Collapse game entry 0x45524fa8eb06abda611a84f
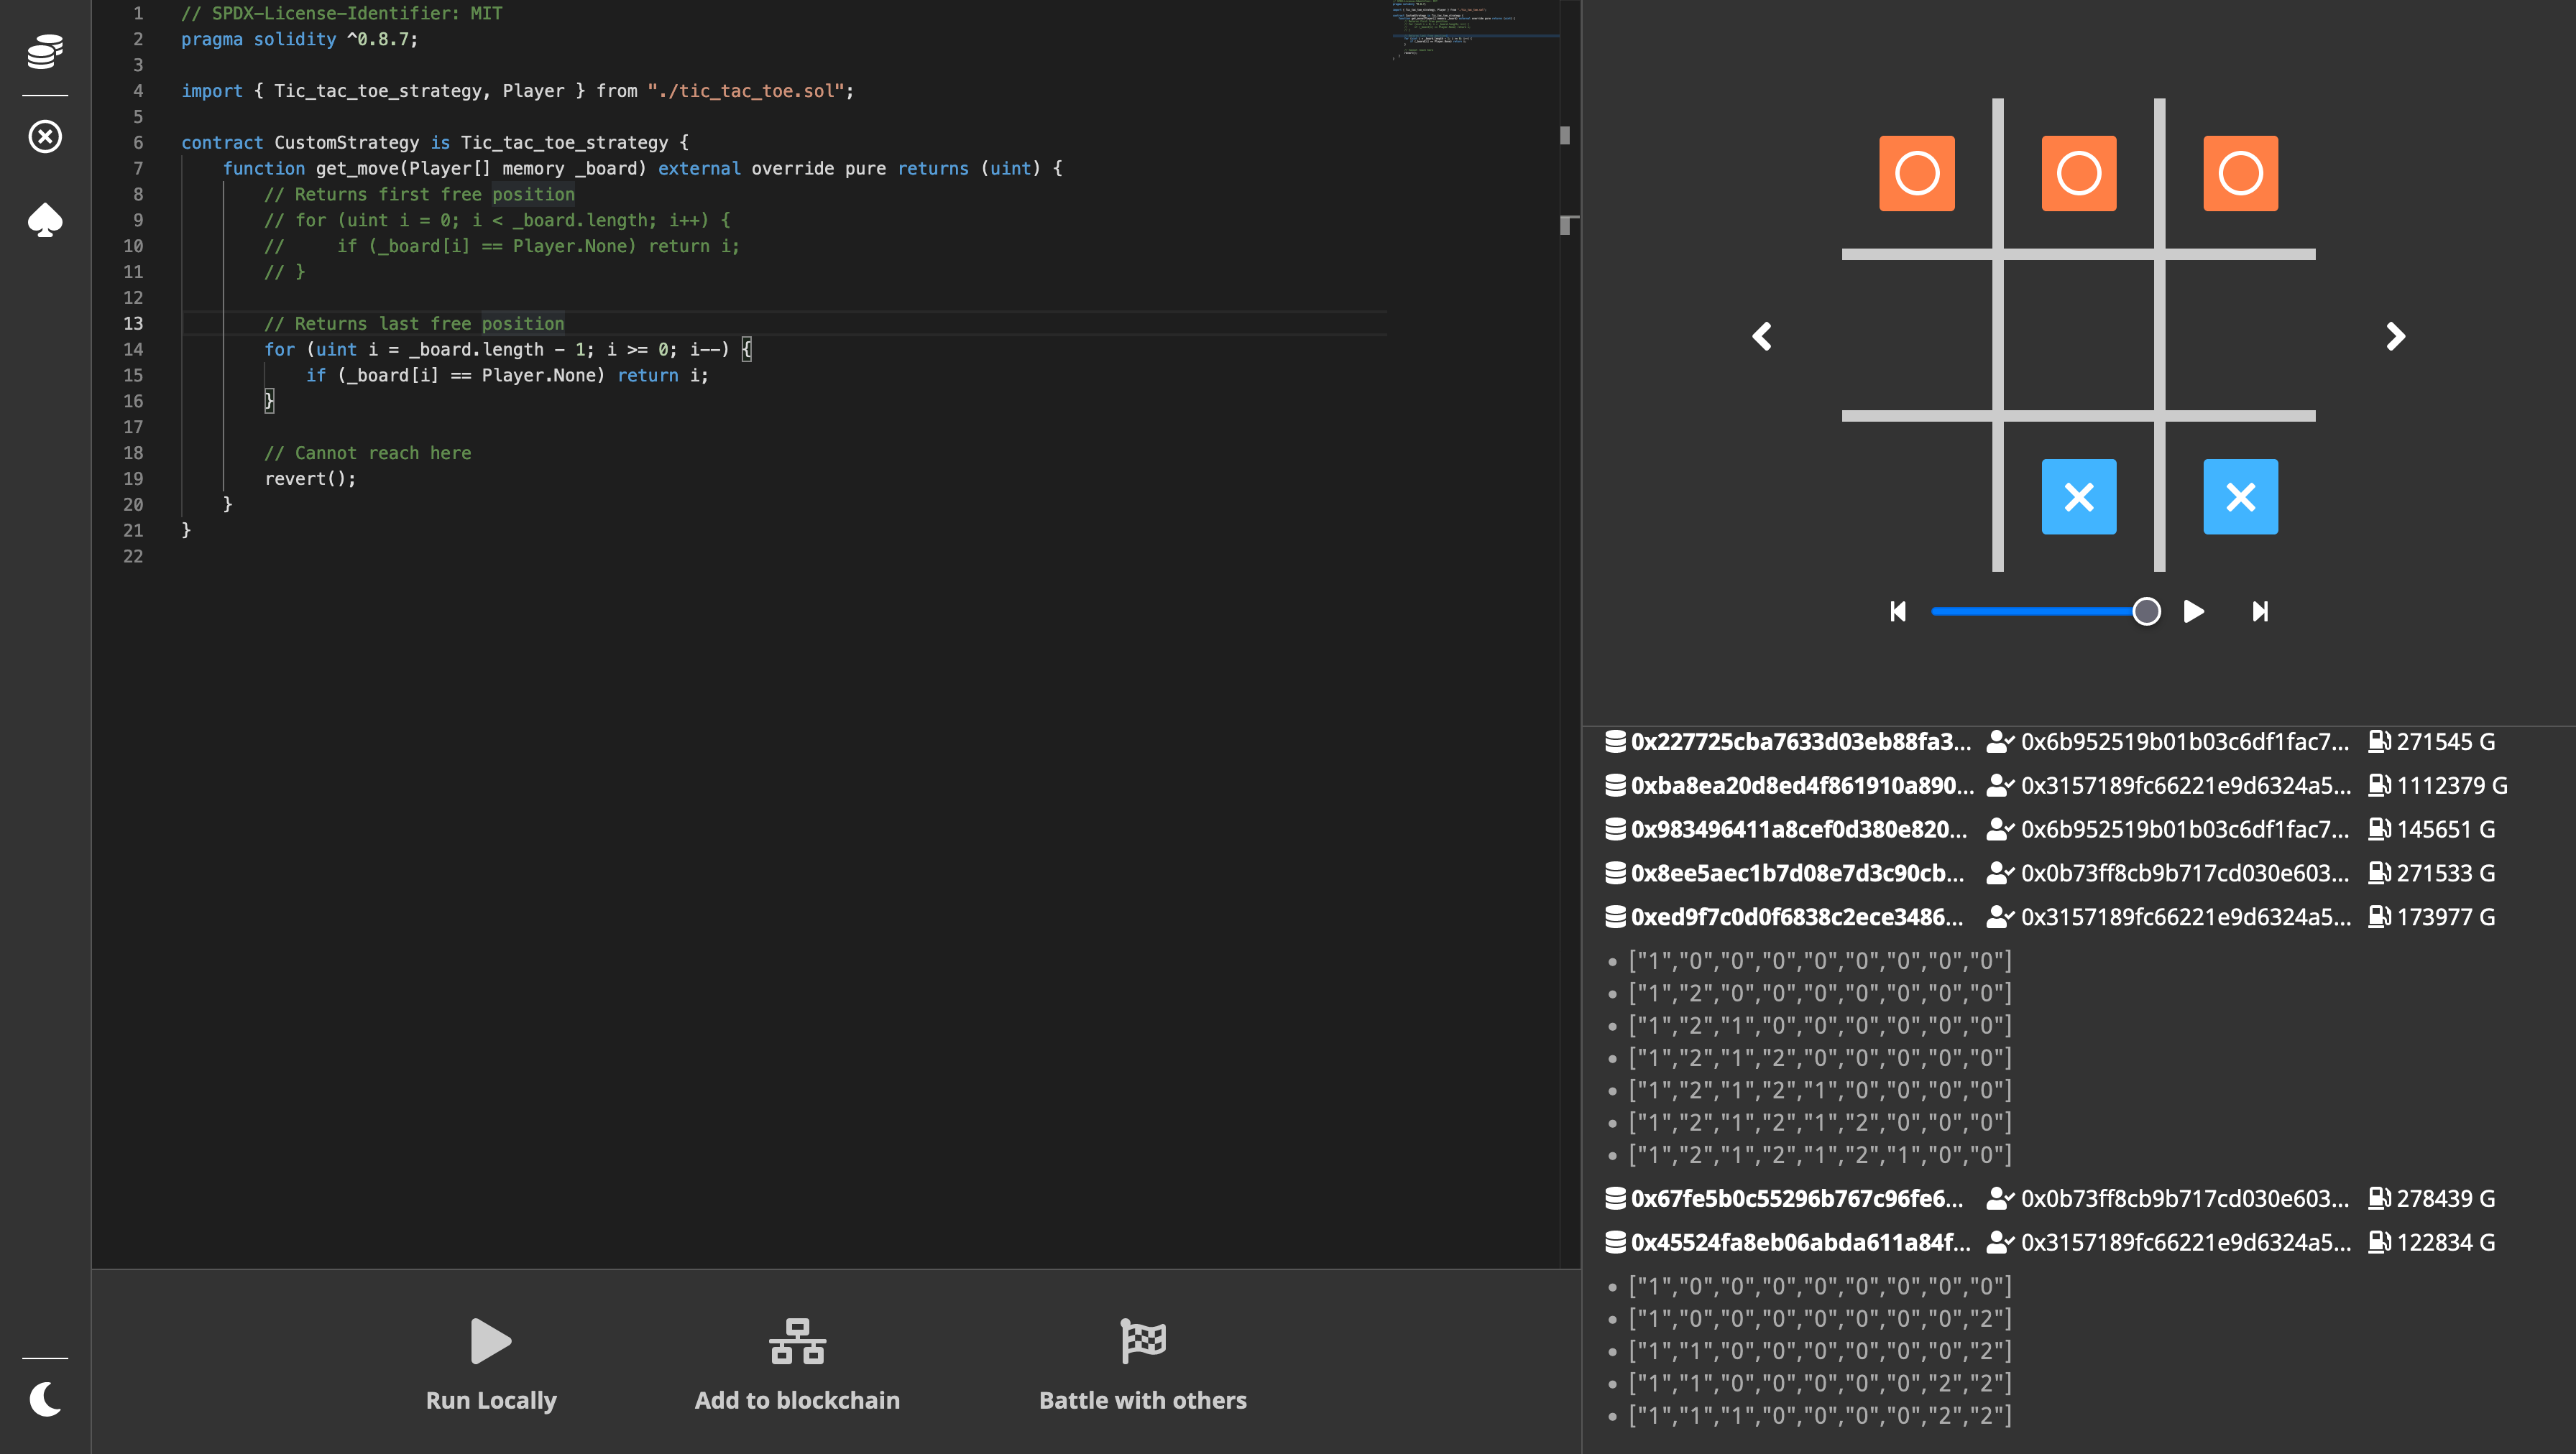2576x1454 pixels. [1799, 1242]
